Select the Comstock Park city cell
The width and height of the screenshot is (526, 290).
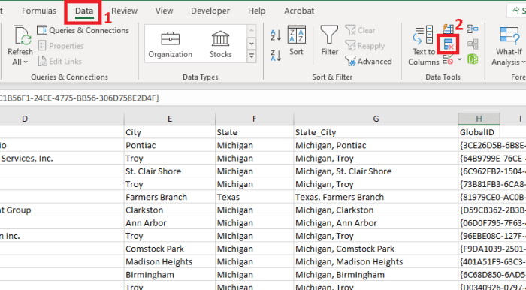tap(170, 249)
